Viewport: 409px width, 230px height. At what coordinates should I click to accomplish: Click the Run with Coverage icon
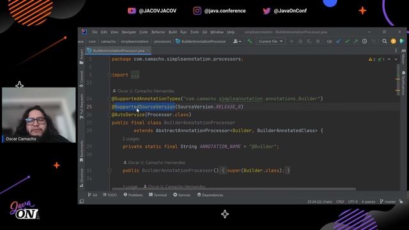(309, 42)
